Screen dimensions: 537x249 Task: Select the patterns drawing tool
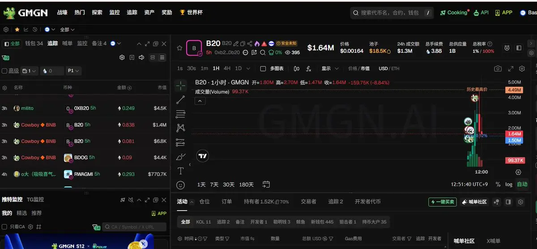click(x=181, y=128)
